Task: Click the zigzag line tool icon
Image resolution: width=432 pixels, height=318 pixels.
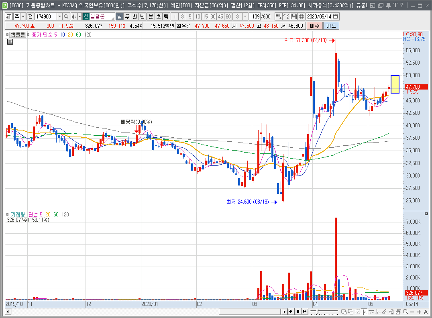Action: point(378,312)
